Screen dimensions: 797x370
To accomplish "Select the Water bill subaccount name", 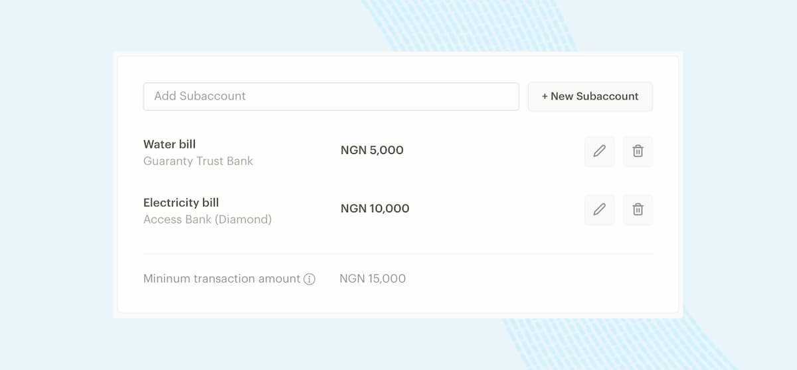I will coord(169,144).
